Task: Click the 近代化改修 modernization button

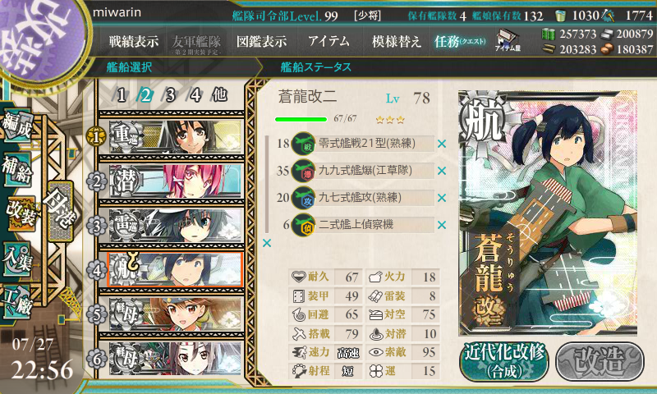Action: point(504,362)
